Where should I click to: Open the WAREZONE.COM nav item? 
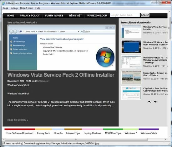click(x=97, y=16)
